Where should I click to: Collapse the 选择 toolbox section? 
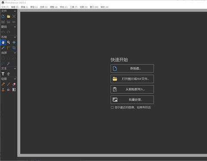coord(15,53)
